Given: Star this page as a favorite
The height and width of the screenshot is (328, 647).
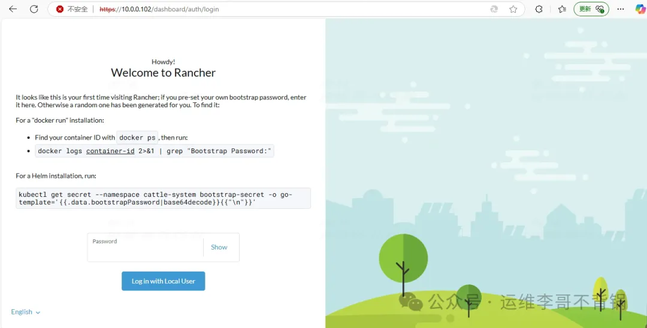Looking at the screenshot, I should [x=513, y=9].
